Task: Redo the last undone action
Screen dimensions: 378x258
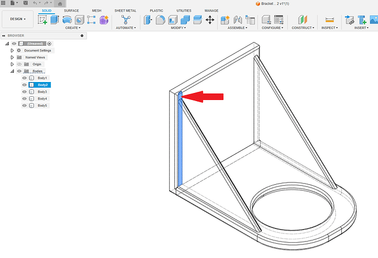Action: (46, 3)
